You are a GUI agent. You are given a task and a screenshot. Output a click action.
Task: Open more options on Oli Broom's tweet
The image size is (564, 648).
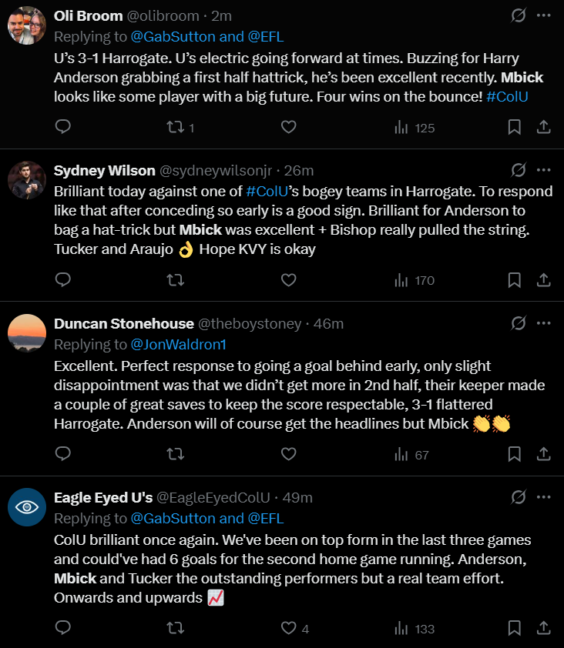(543, 15)
